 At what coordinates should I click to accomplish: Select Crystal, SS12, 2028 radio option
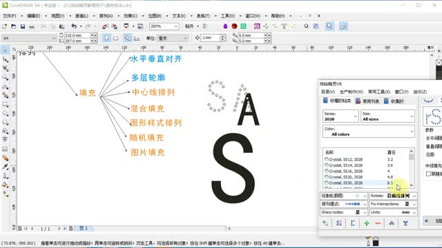pos(327,159)
